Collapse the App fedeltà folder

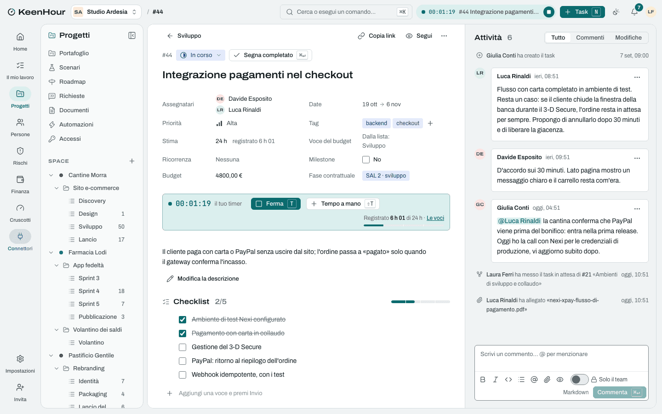pyautogui.click(x=57, y=265)
